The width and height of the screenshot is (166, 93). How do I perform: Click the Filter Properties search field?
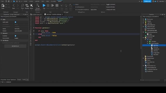coord(14,17)
